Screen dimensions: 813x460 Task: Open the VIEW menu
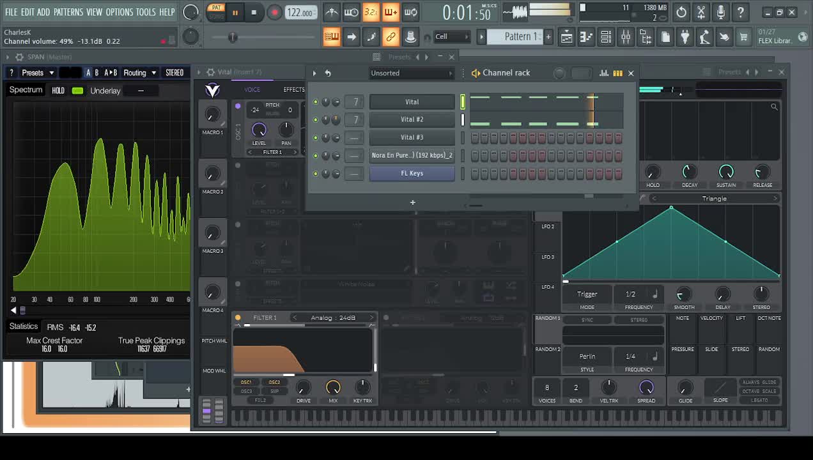(x=94, y=12)
